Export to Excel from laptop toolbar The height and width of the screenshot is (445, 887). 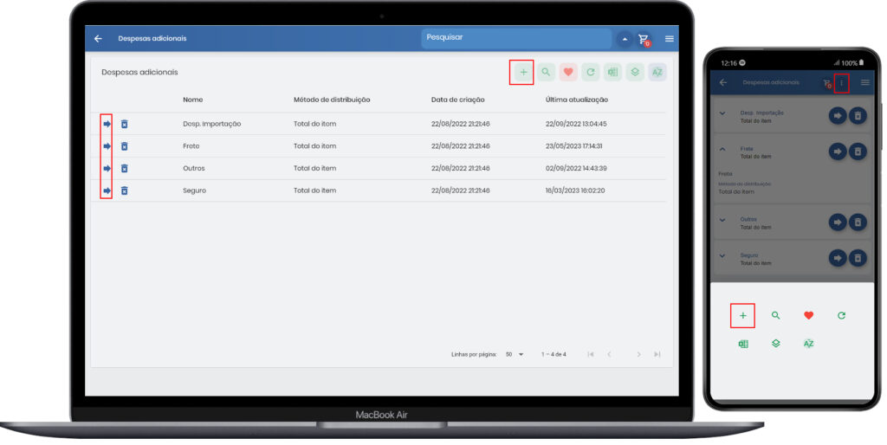(x=612, y=73)
